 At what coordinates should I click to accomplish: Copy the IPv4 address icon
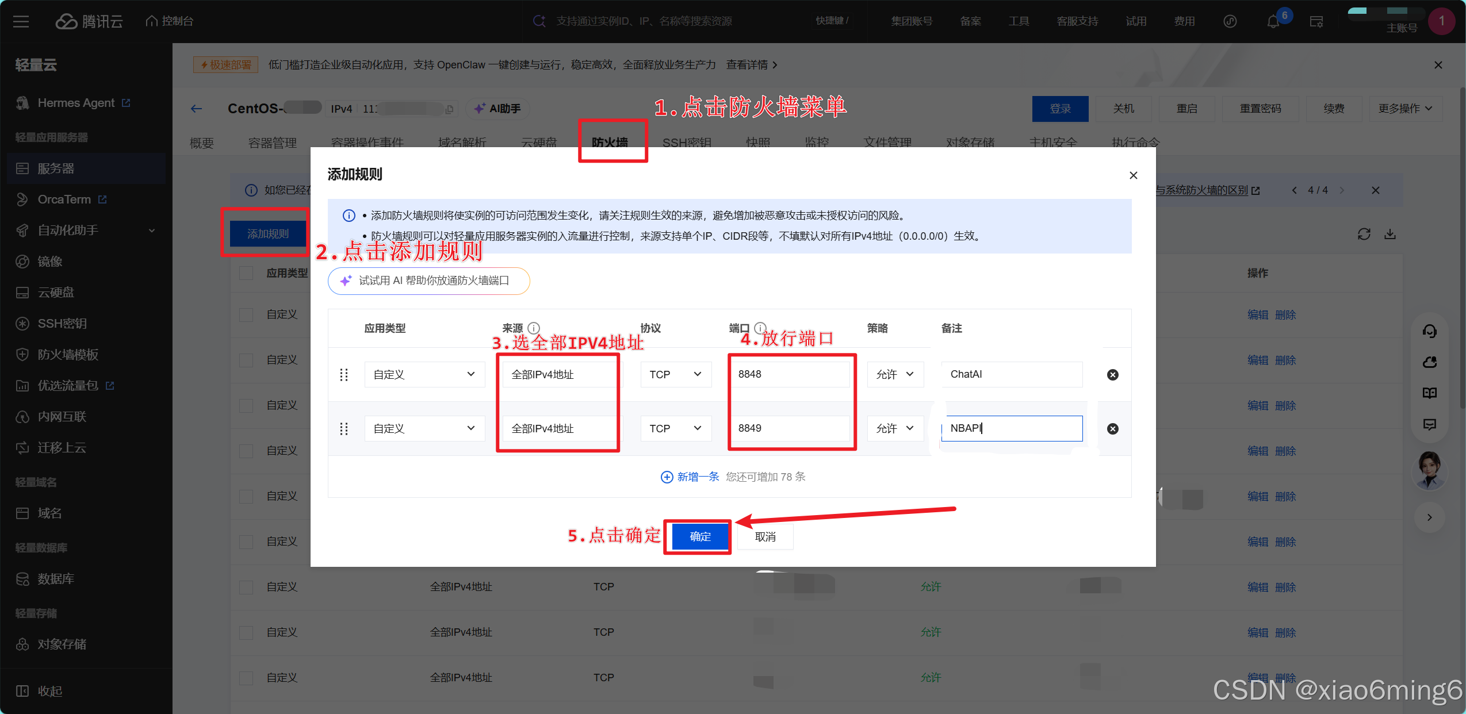point(449,109)
